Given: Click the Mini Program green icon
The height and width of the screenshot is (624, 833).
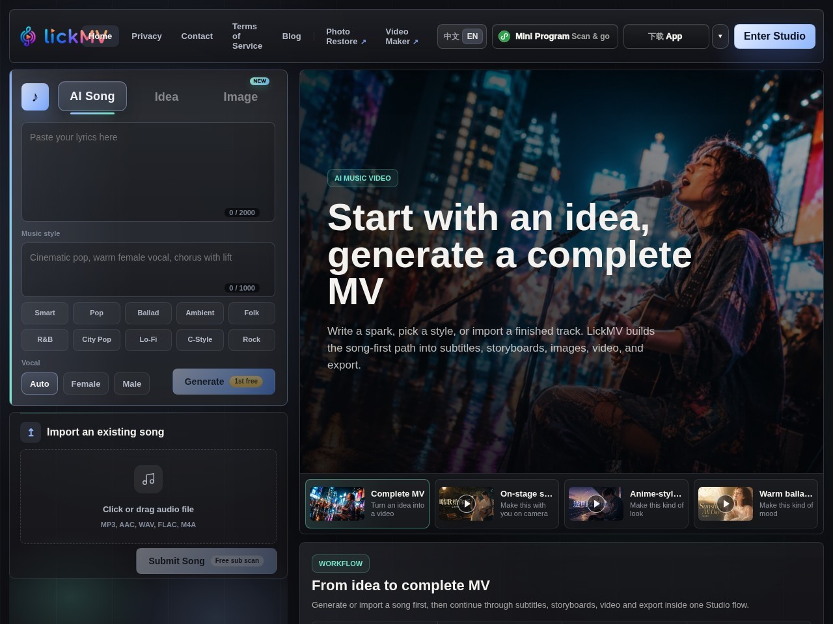Looking at the screenshot, I should coord(504,36).
